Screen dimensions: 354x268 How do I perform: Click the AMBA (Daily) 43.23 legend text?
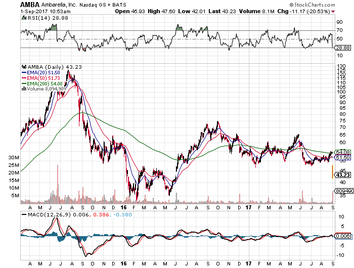(55, 67)
